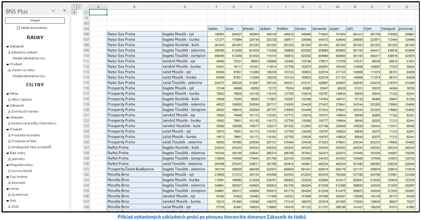Click Natur Gas Praha cell in row 106
The height and width of the screenshot is (220, 421).
[134, 34]
